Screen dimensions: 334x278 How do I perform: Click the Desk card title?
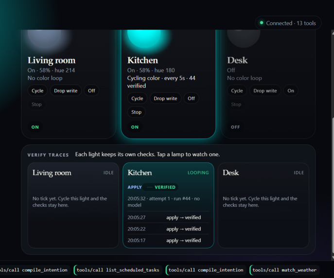(x=237, y=60)
